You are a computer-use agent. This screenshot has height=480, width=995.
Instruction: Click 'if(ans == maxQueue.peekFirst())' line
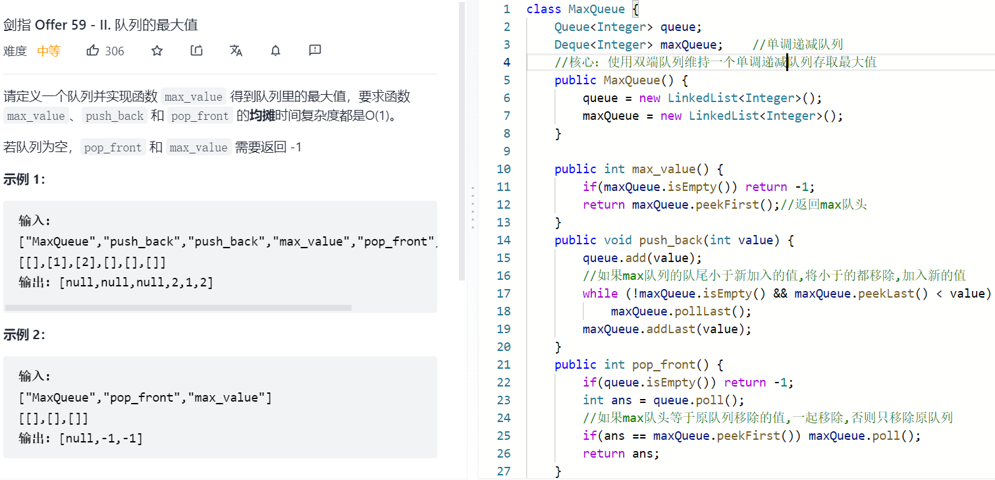[x=751, y=436]
